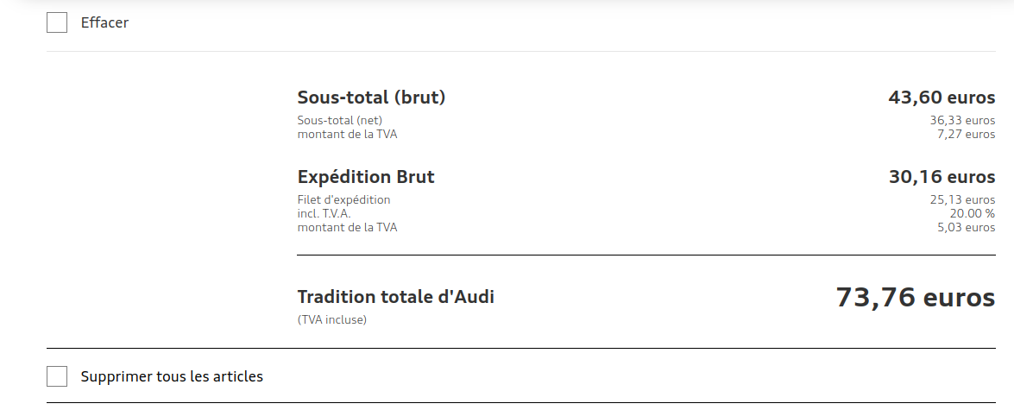This screenshot has width=1014, height=410.
Task: Click the 25,13 euros net shipping value
Action: click(x=962, y=199)
